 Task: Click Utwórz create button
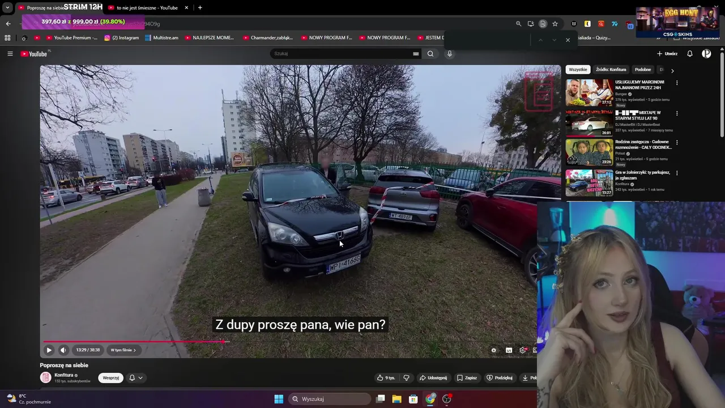[667, 54]
